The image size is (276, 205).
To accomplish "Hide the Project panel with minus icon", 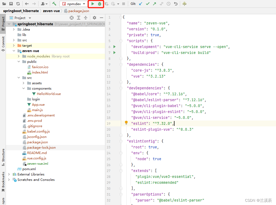I will pos(102,18).
